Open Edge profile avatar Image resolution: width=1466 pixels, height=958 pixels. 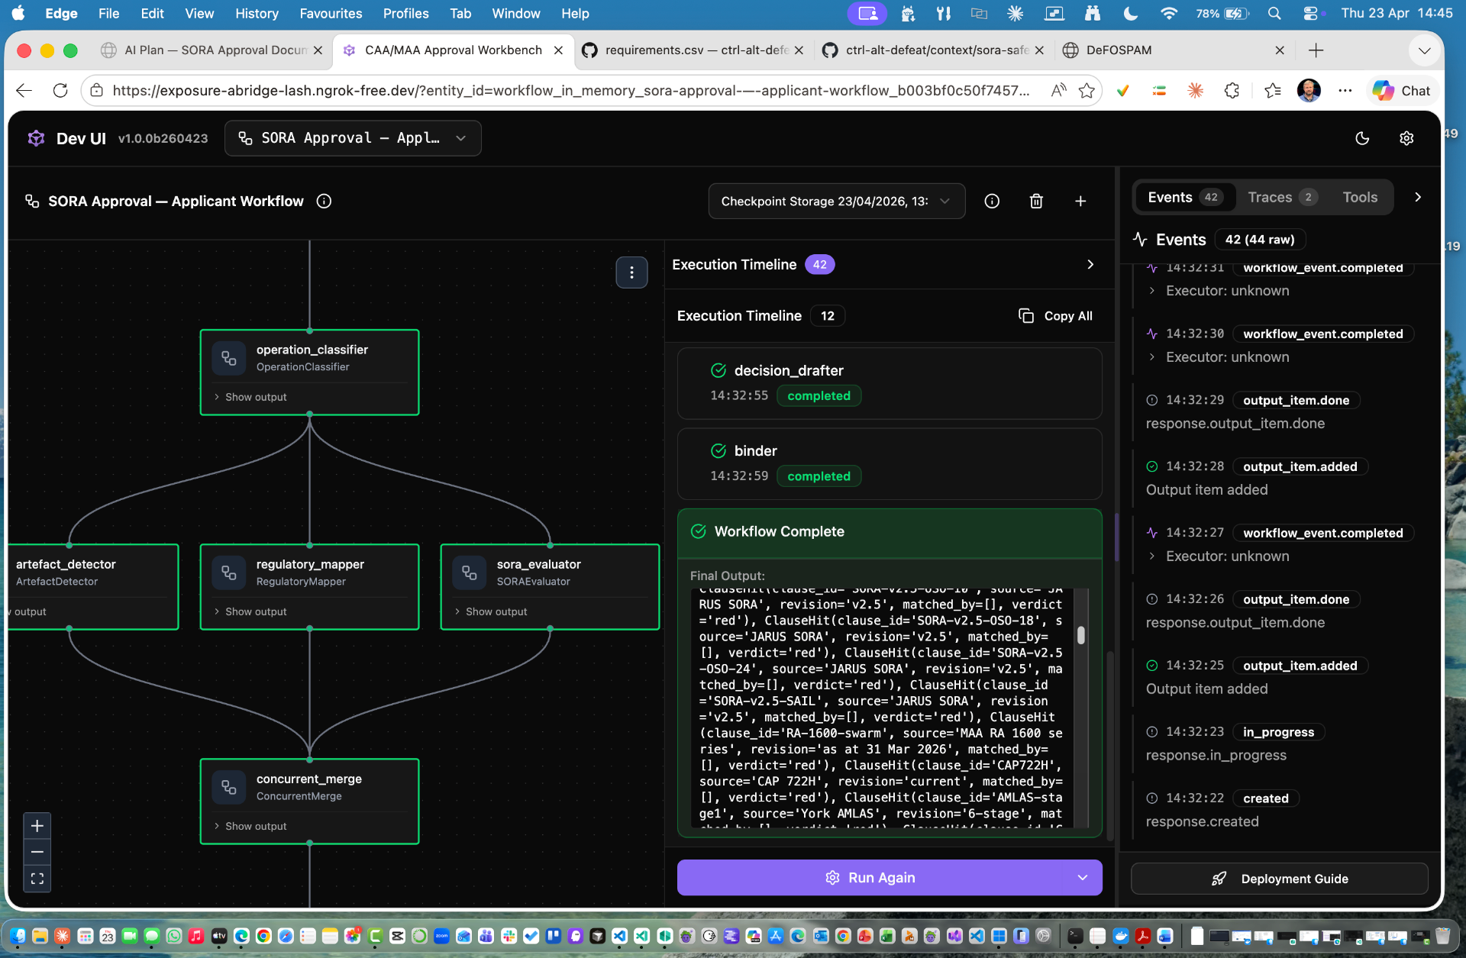point(1309,90)
